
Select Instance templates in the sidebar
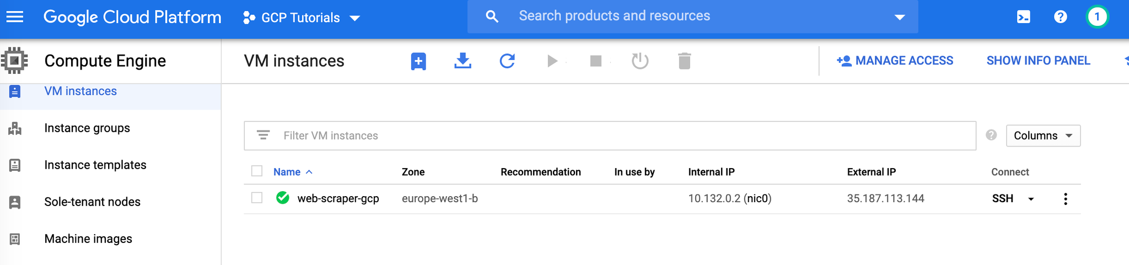tap(95, 165)
